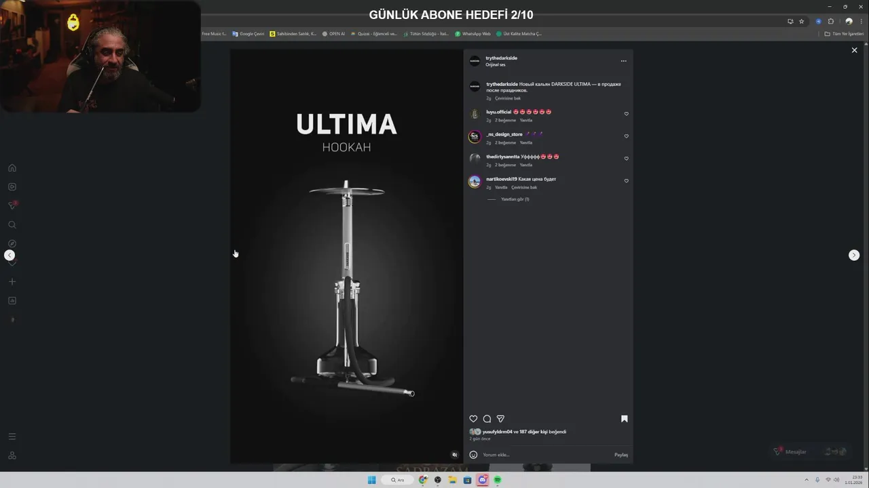869x488 pixels.
Task: Reply to _ns_design_store comment via Yanıtla
Action: point(526,142)
